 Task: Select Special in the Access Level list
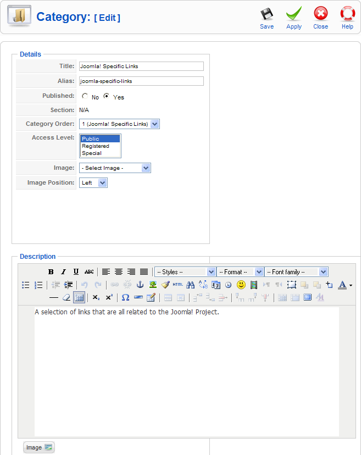[92, 153]
